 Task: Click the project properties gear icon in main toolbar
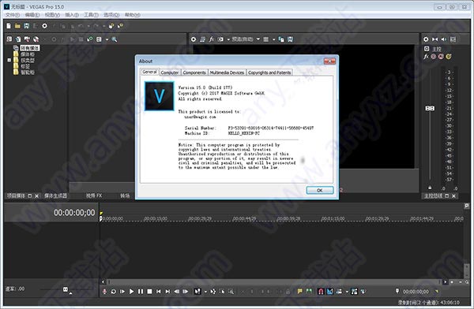(44, 26)
